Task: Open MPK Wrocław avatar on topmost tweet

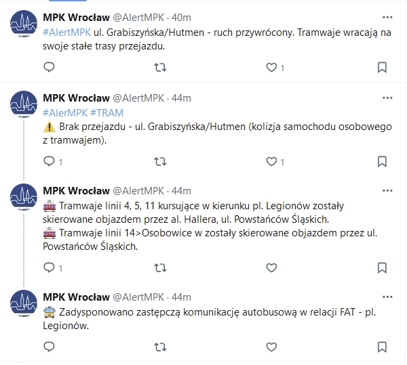Action: pyautogui.click(x=24, y=24)
